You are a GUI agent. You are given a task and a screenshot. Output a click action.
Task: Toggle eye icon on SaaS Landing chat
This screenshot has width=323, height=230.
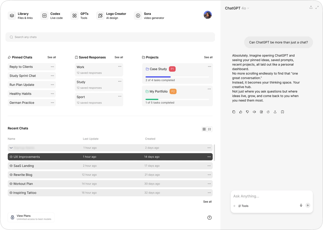pos(11,166)
